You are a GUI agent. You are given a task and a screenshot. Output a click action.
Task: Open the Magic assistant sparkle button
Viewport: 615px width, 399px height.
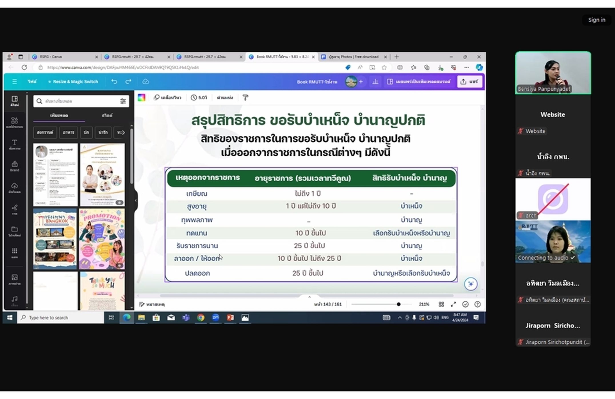[471, 284]
